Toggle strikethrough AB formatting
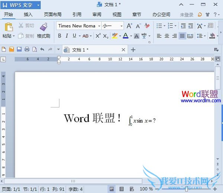The width and height of the screenshot is (223, 193). click(x=85, y=36)
